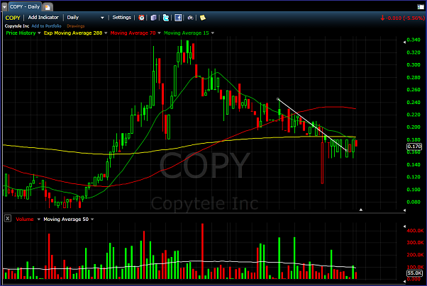Click Add to Portfolio link

pyautogui.click(x=46, y=26)
